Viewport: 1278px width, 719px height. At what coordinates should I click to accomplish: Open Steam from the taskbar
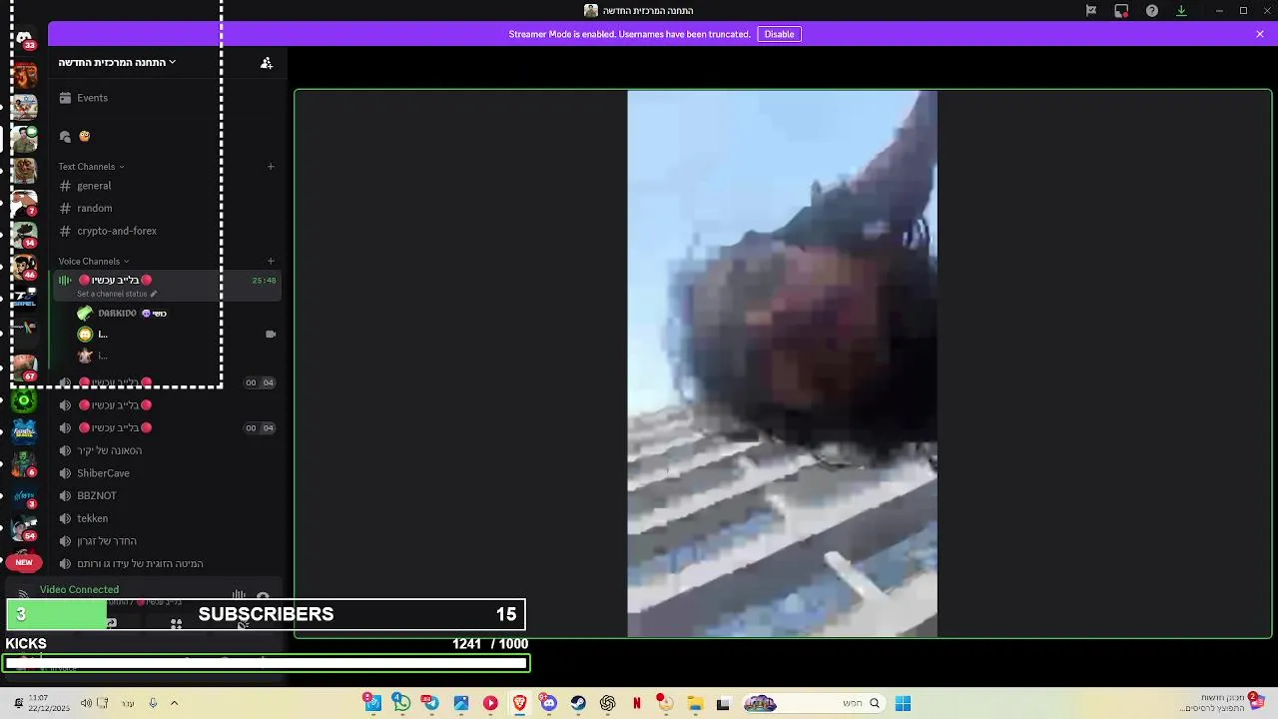tap(578, 703)
